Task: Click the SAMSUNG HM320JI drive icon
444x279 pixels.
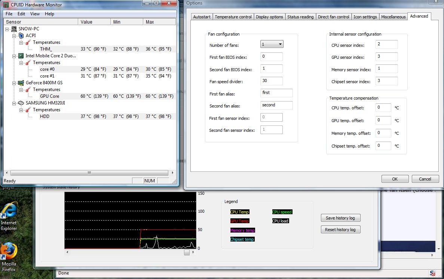Action: [21, 103]
